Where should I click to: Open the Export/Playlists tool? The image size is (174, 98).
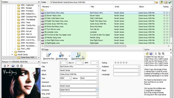tap(78, 56)
